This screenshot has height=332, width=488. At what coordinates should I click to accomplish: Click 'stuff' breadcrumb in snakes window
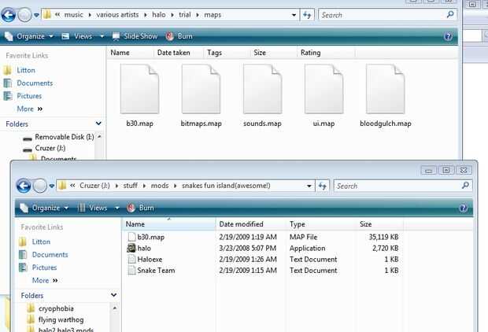(x=130, y=186)
